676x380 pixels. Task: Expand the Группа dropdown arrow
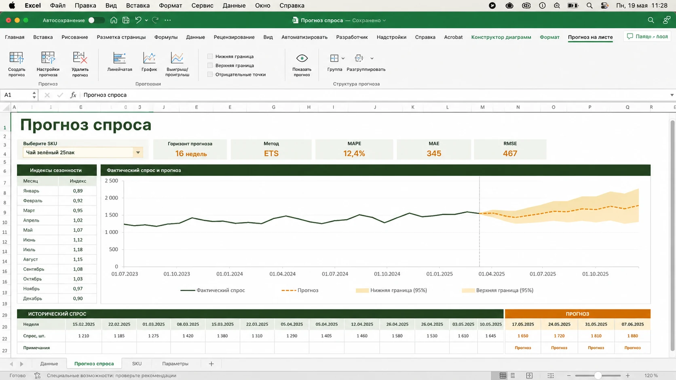click(x=343, y=59)
